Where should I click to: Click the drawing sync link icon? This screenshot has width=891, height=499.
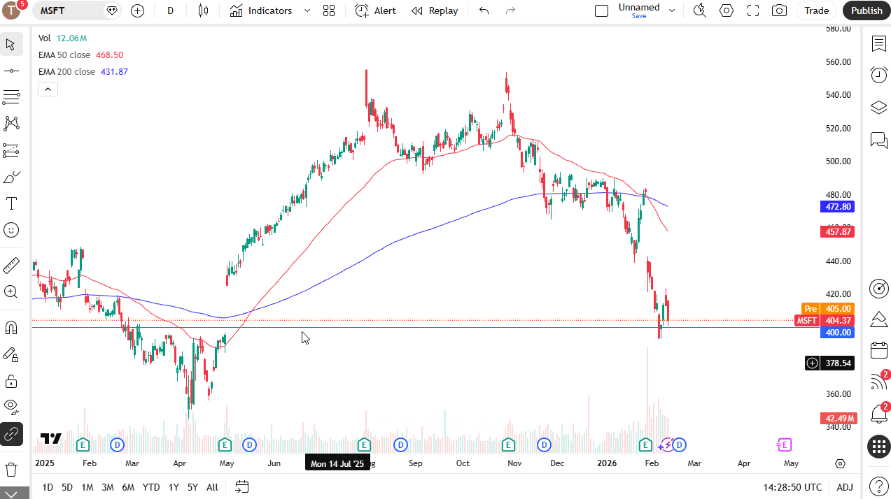coord(11,434)
